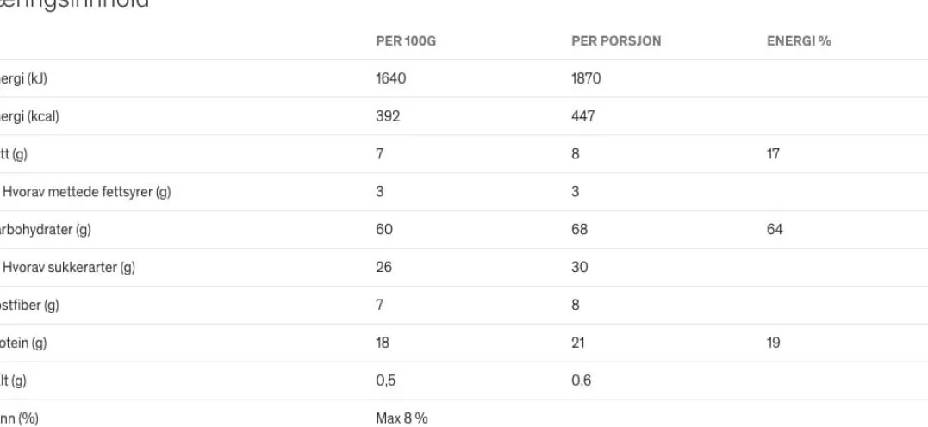The width and height of the screenshot is (928, 427).
Task: Select the carbohydrate energy percent value 64
Action: click(775, 230)
